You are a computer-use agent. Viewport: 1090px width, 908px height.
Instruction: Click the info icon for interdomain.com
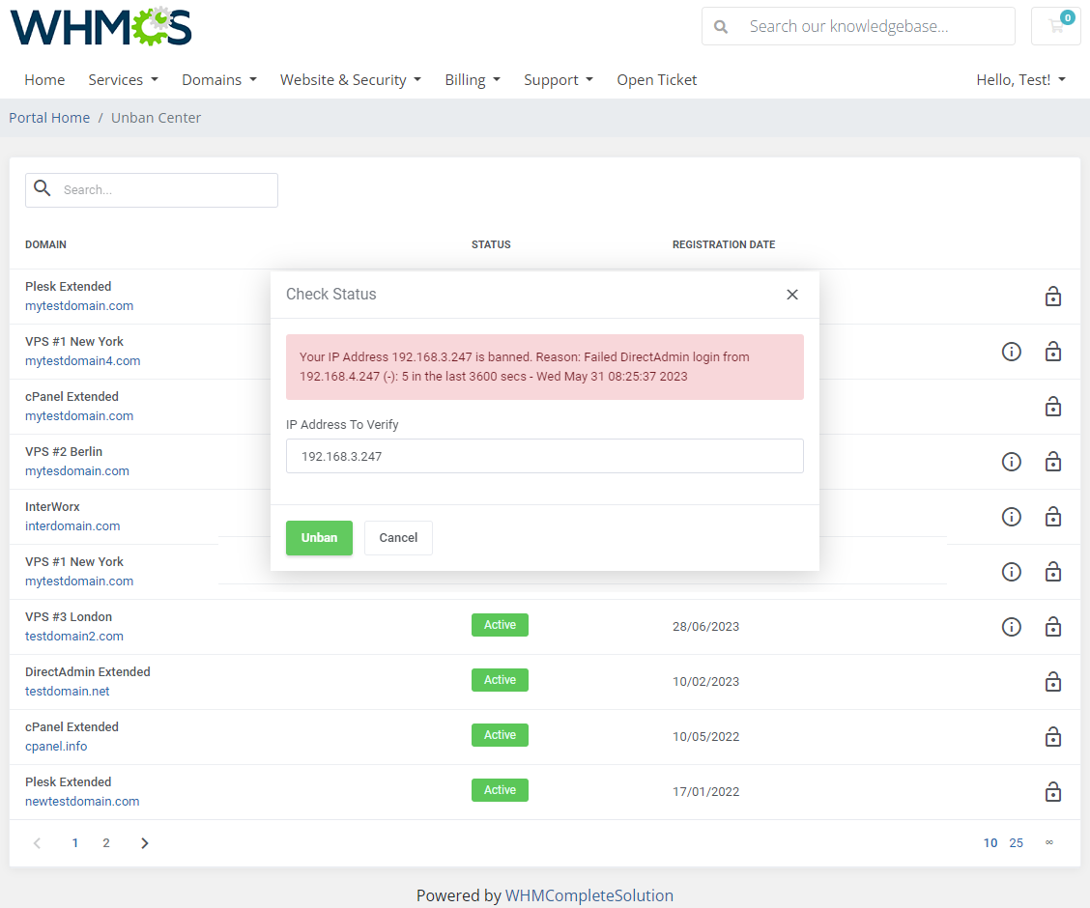coord(1011,517)
